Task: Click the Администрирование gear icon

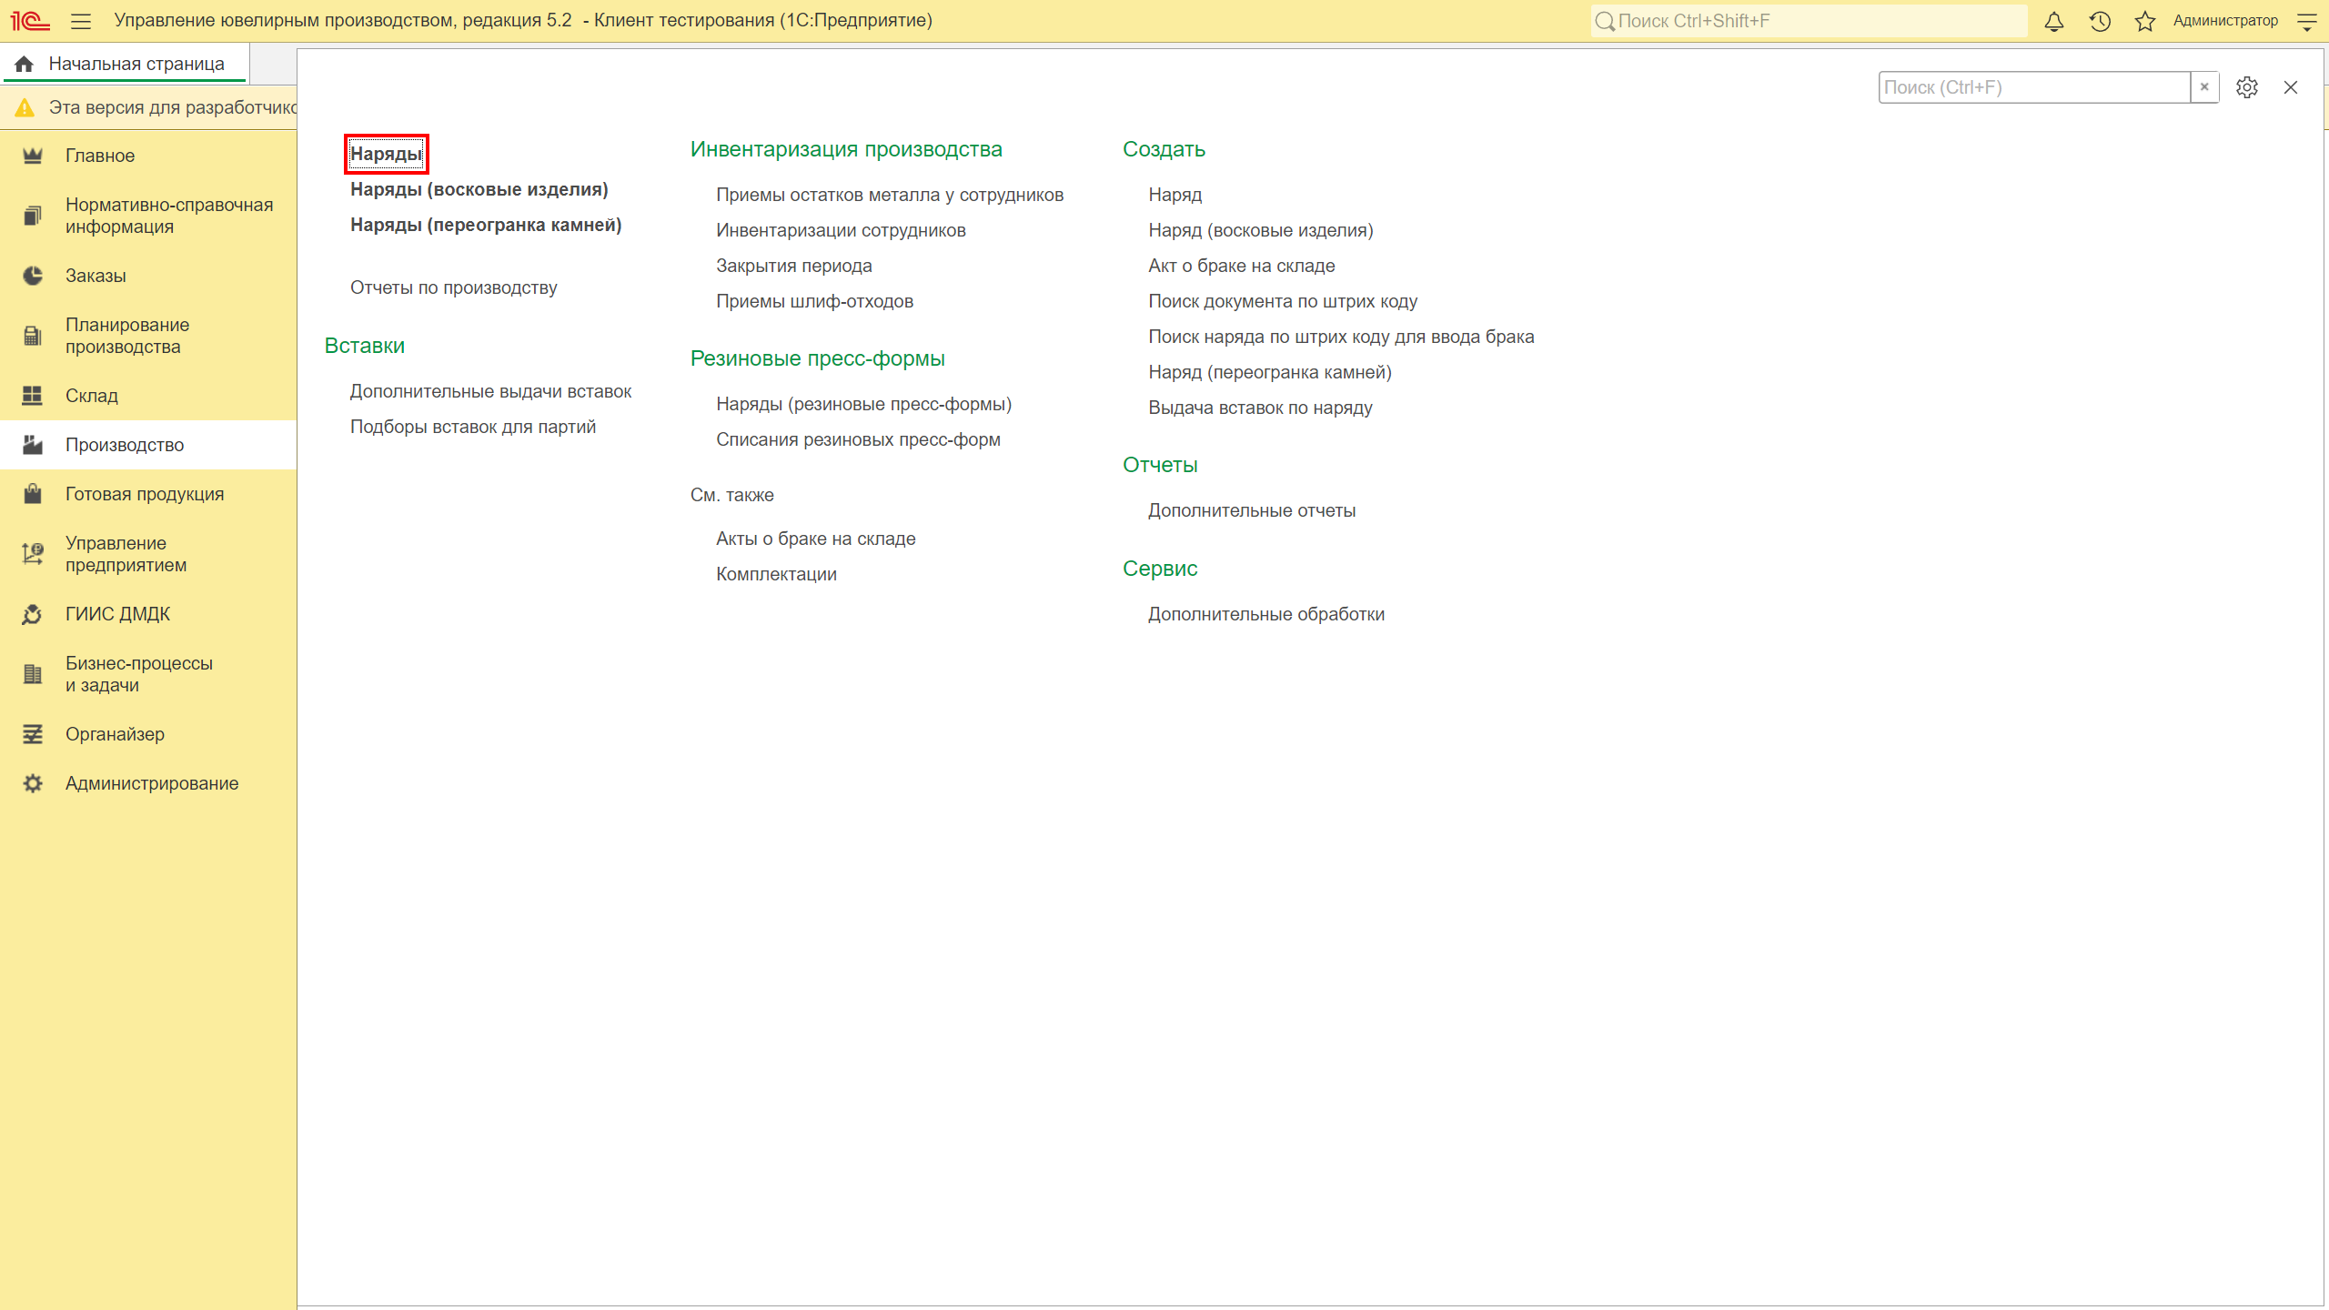Action: 33,783
